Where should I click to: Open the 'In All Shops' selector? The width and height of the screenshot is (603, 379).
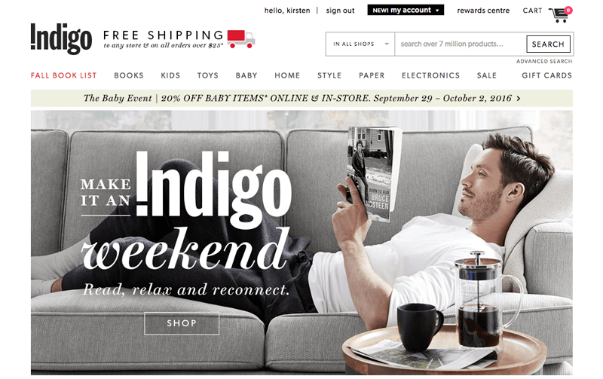[360, 44]
